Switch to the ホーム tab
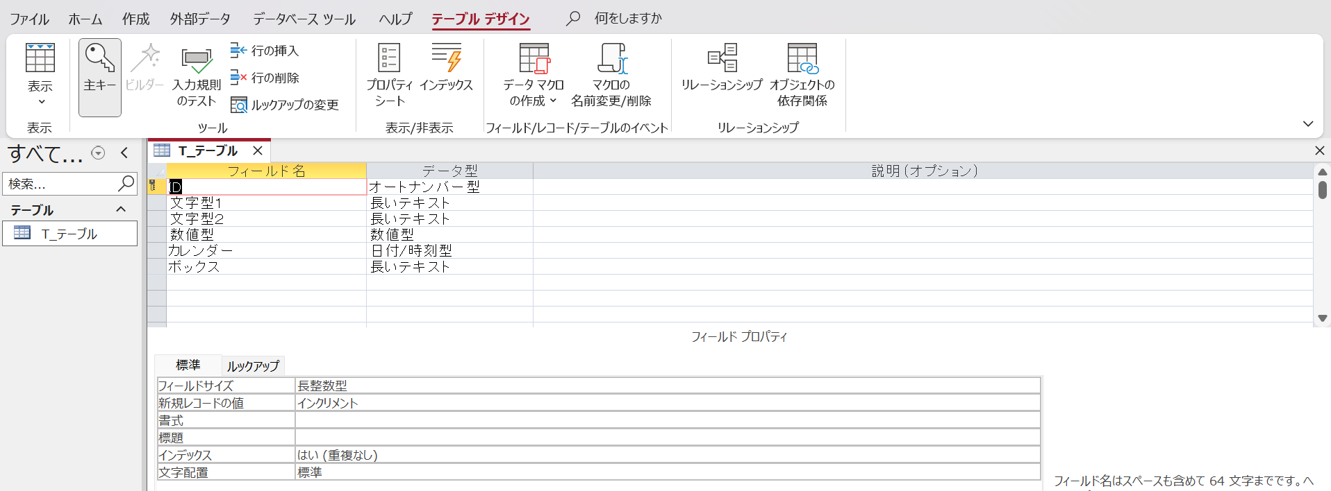Screen dimensions: 1331x491 [x=85, y=19]
